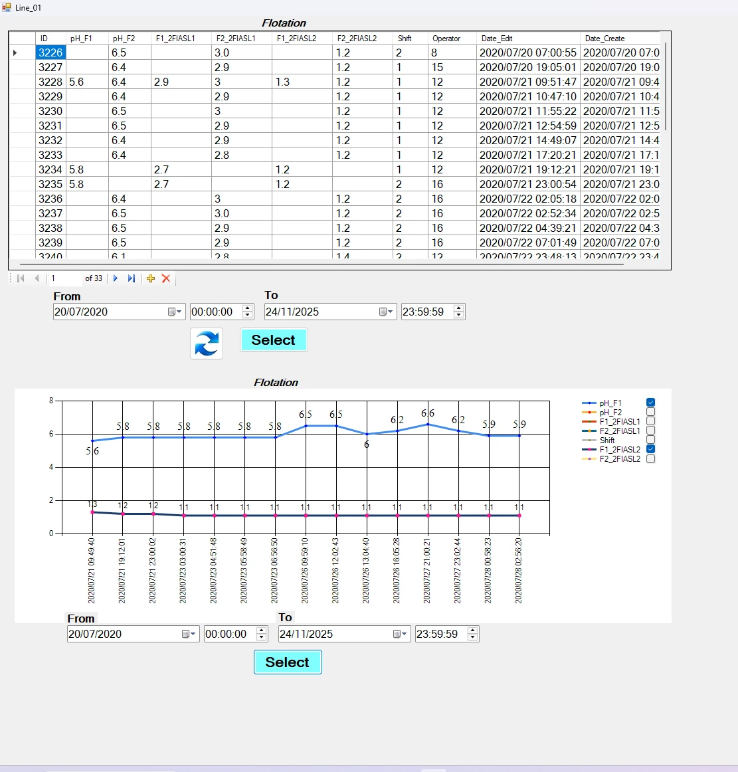This screenshot has height=772, width=738.
Task: Add a new record with yellow plus
Action: pyautogui.click(x=151, y=278)
